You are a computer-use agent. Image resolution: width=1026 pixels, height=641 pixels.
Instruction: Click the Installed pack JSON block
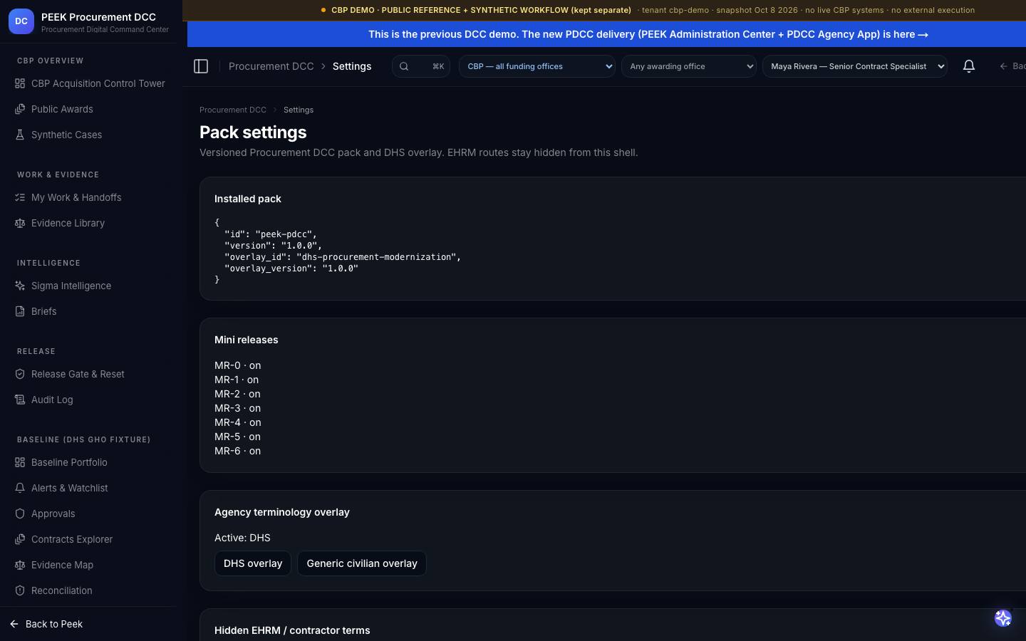(x=338, y=251)
